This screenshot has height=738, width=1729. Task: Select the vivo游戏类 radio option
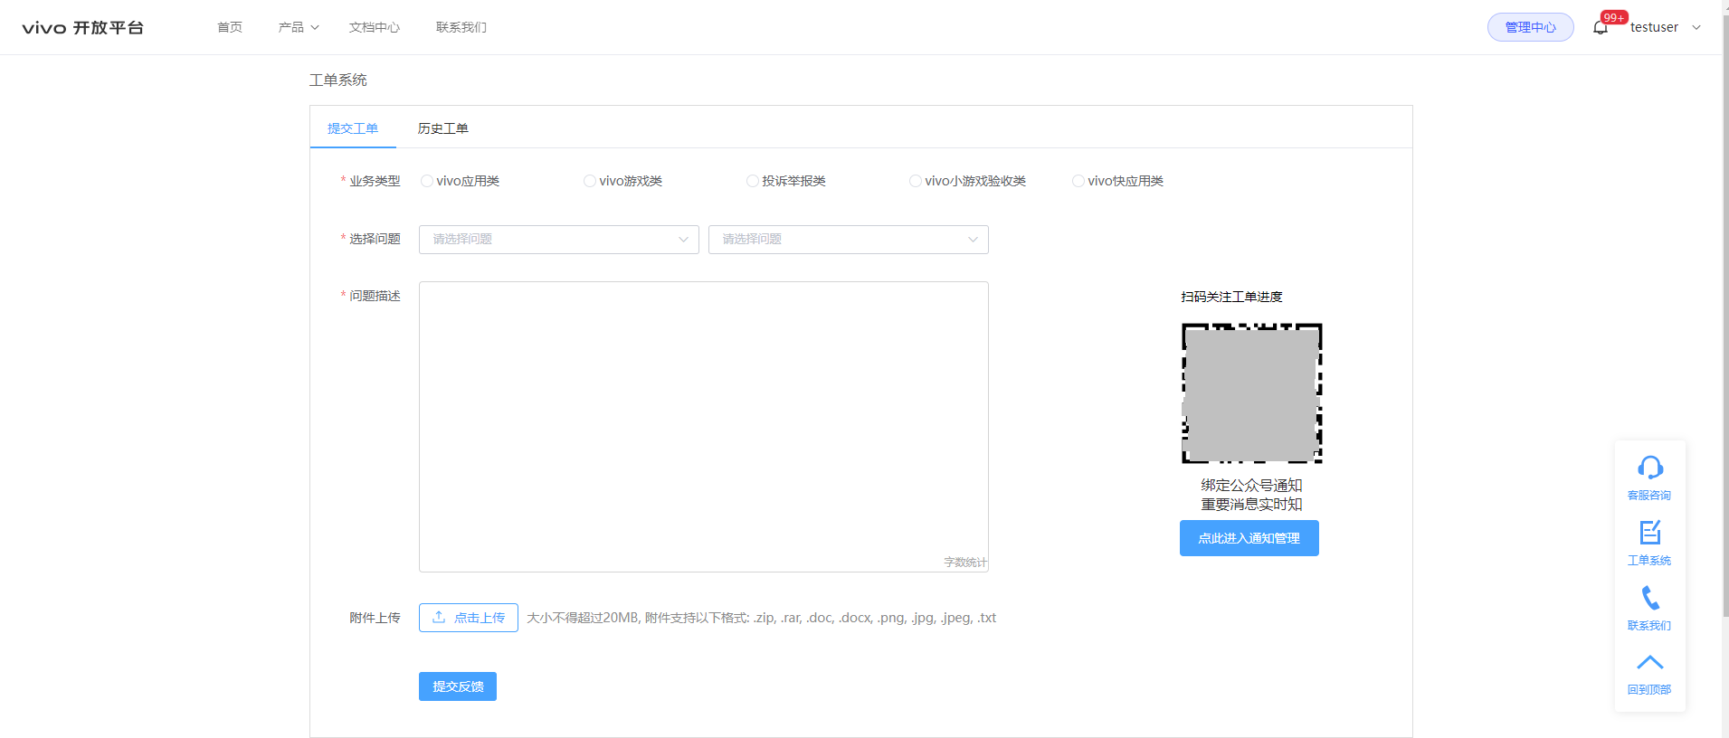(590, 181)
